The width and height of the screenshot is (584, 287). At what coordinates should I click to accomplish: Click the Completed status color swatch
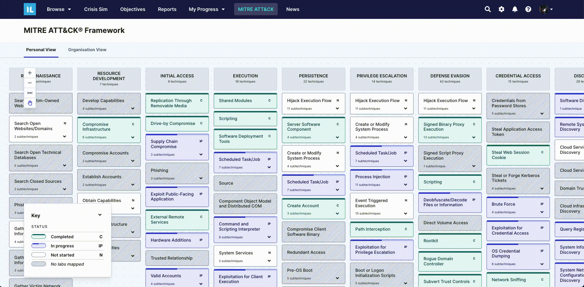(x=39, y=237)
